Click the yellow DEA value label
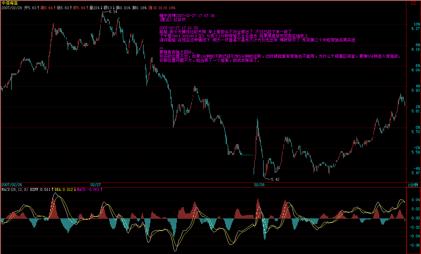Image resolution: width=421 pixels, height=254 pixels. tap(64, 189)
